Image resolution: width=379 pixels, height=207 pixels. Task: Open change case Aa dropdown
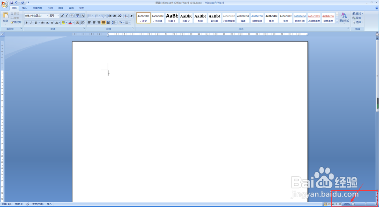[57, 23]
